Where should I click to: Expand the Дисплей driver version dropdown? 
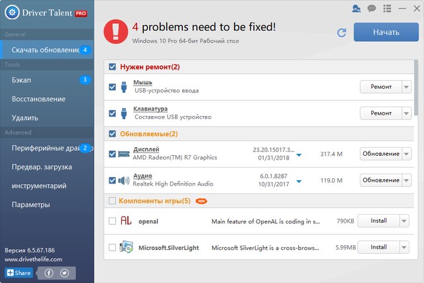(x=299, y=155)
